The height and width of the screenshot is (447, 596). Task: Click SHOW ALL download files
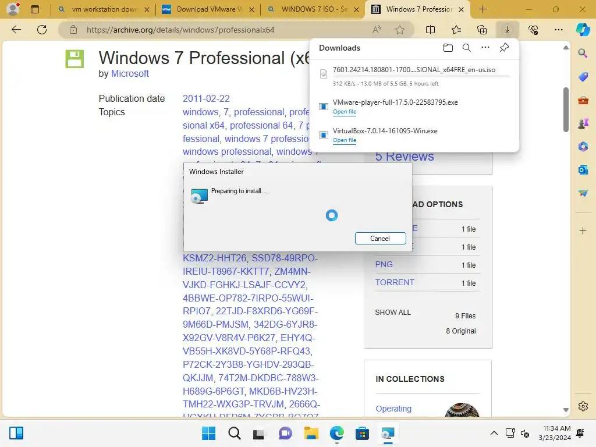tap(393, 313)
